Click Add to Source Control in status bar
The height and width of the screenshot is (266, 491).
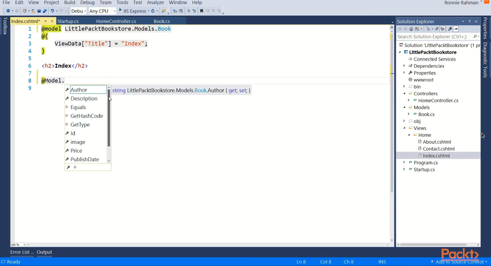point(458,262)
